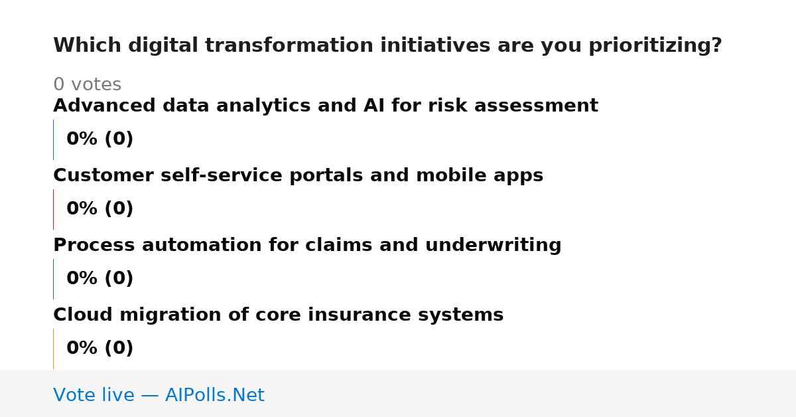Click the 0 votes total count
The width and height of the screenshot is (796, 417).
(87, 85)
